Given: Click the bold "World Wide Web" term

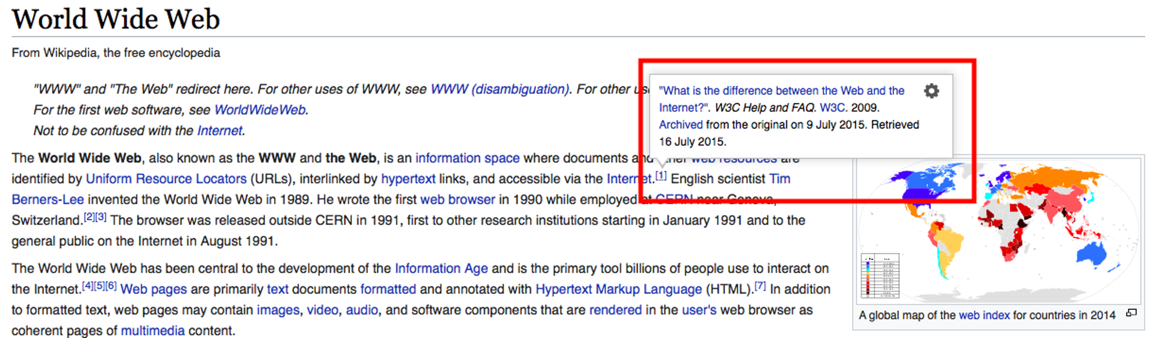Looking at the screenshot, I should (x=90, y=158).
